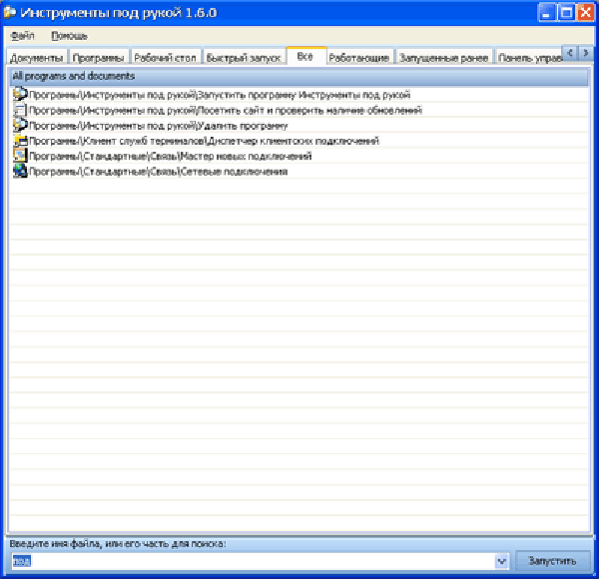Click the application icon in title bar
The width and height of the screenshot is (599, 579).
click(10, 13)
